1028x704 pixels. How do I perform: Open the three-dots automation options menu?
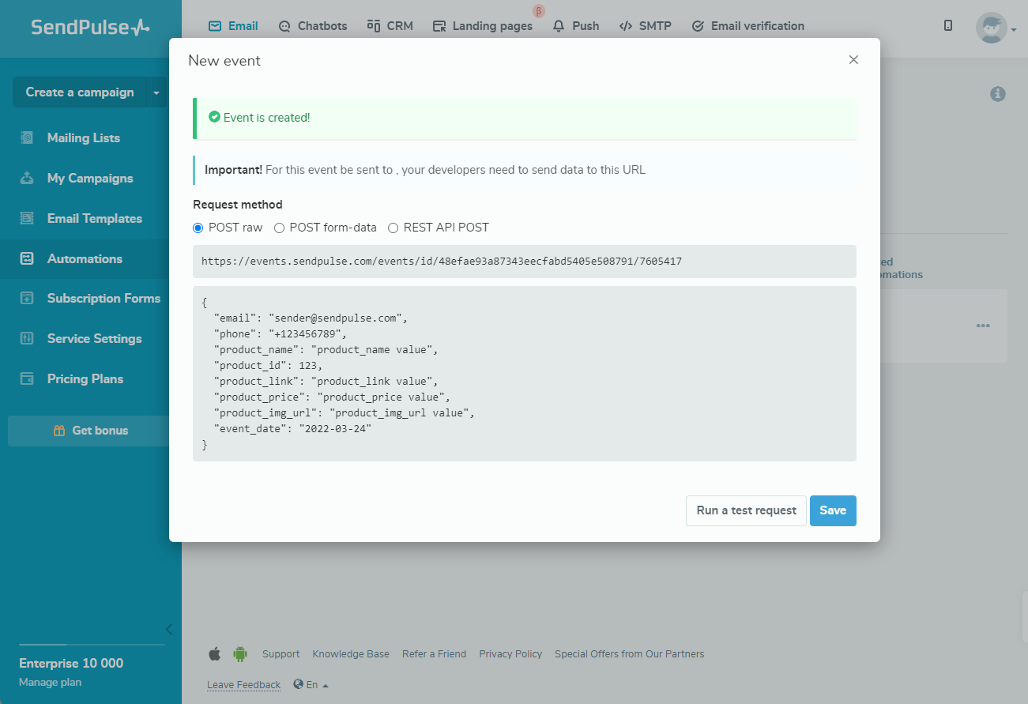pyautogui.click(x=983, y=326)
